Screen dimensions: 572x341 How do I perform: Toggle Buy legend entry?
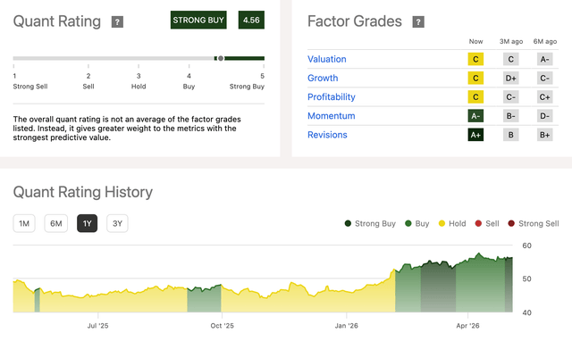pyautogui.click(x=417, y=223)
